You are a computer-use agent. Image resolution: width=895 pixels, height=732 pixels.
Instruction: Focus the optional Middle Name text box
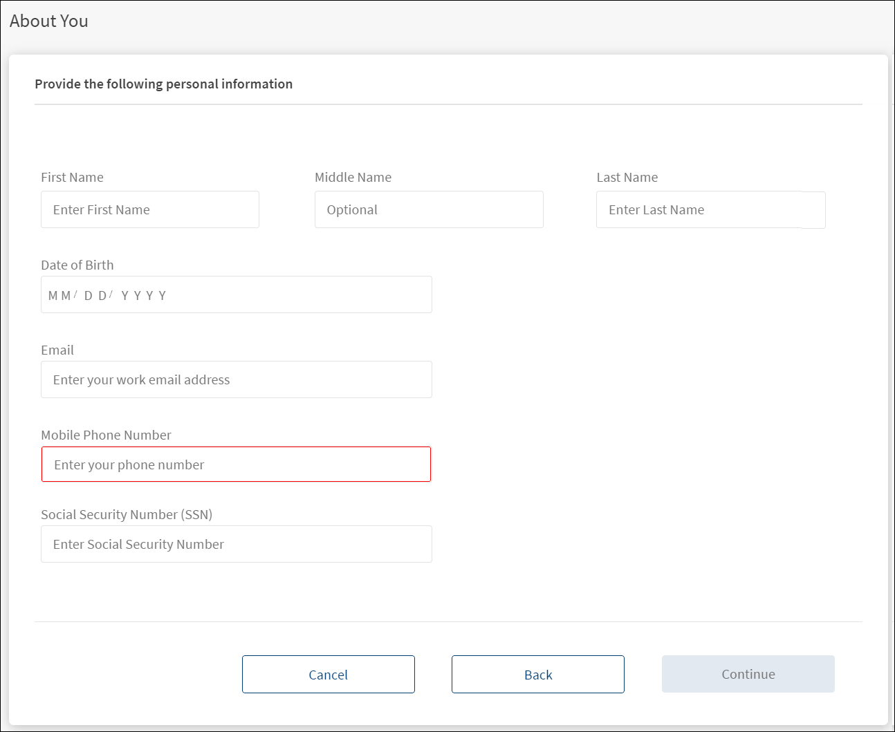point(428,209)
